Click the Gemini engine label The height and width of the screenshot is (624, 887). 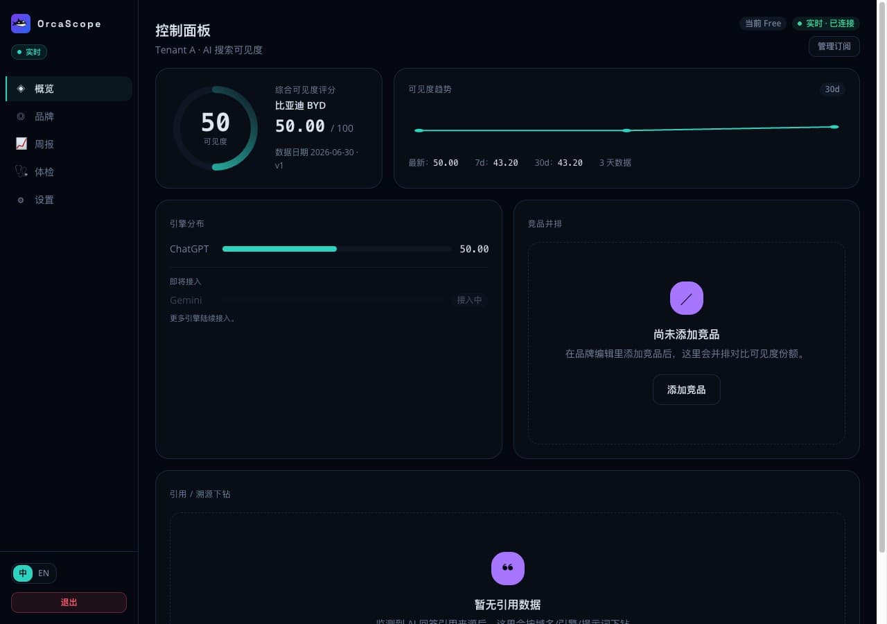[186, 300]
